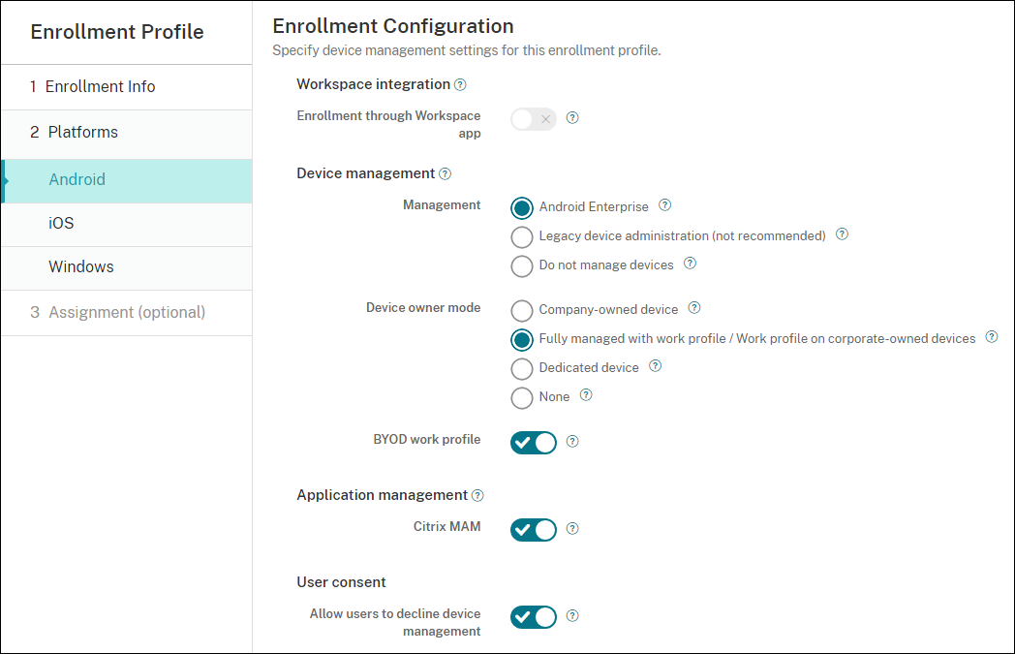Choose the Dedicated device radio option
The height and width of the screenshot is (654, 1015).
click(522, 368)
